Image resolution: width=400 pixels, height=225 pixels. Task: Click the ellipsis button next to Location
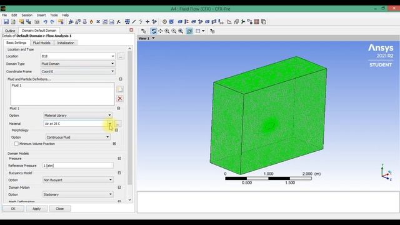(121, 56)
